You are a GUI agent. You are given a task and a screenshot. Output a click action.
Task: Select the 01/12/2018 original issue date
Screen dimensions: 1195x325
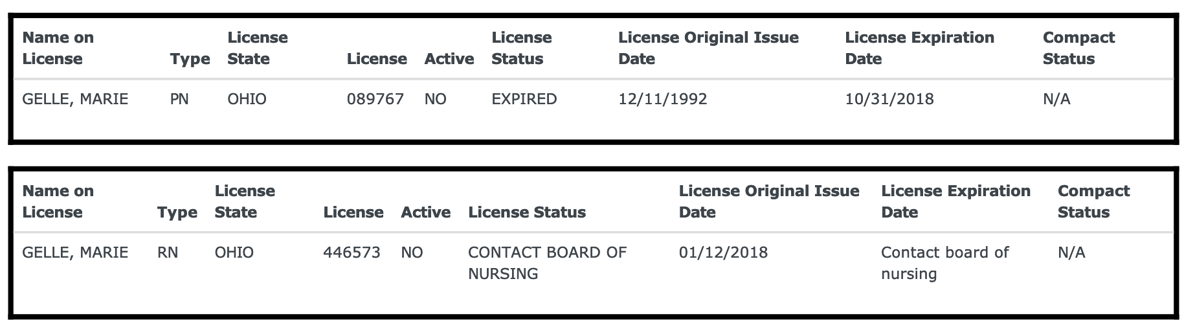723,252
